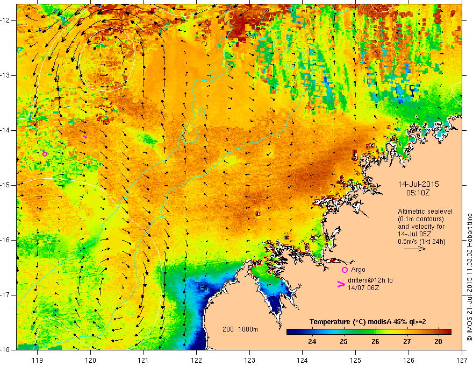Click the '14/07 06Z' legend text
473x366 pixels.
[x=363, y=288]
